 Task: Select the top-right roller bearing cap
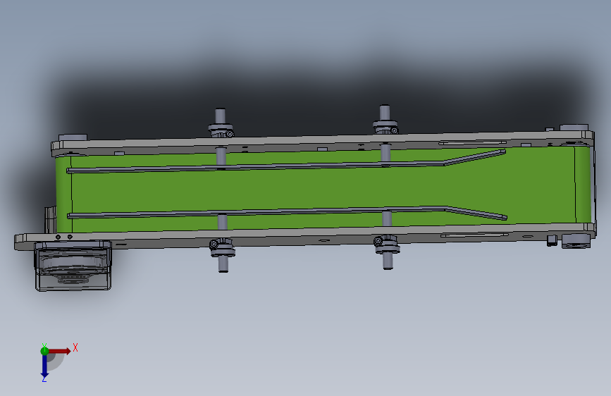pos(574,128)
